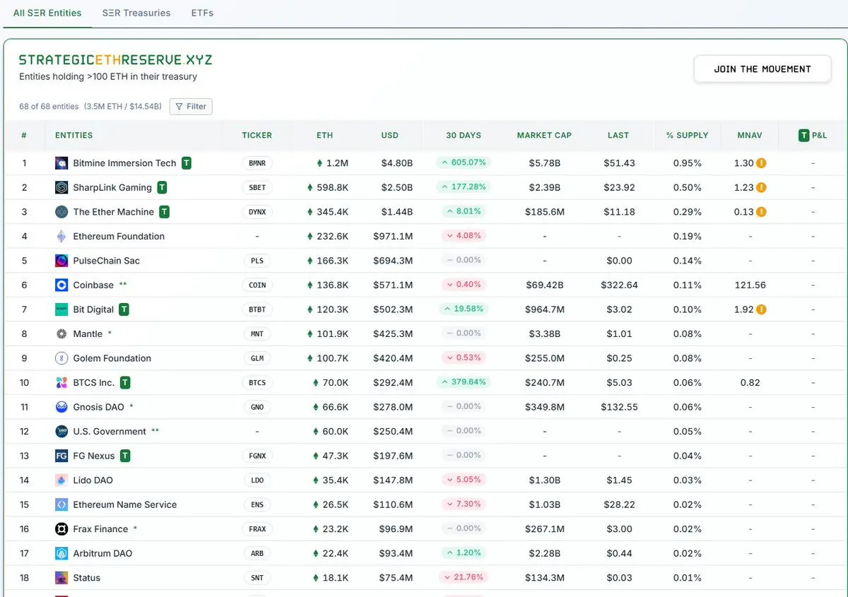
Task: Click the $132.55 last price for Gnosis DAO
Action: (619, 407)
